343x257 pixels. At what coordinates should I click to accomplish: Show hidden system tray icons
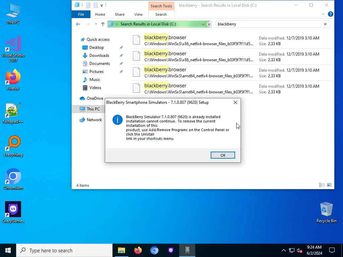pos(283,250)
